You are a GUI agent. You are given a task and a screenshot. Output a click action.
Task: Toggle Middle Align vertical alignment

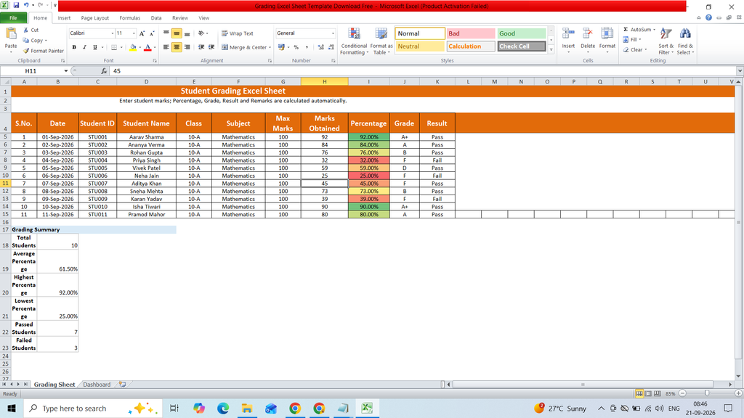coord(177,33)
